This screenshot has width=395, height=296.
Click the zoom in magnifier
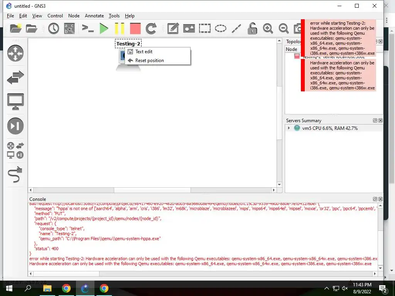pyautogui.click(x=268, y=29)
